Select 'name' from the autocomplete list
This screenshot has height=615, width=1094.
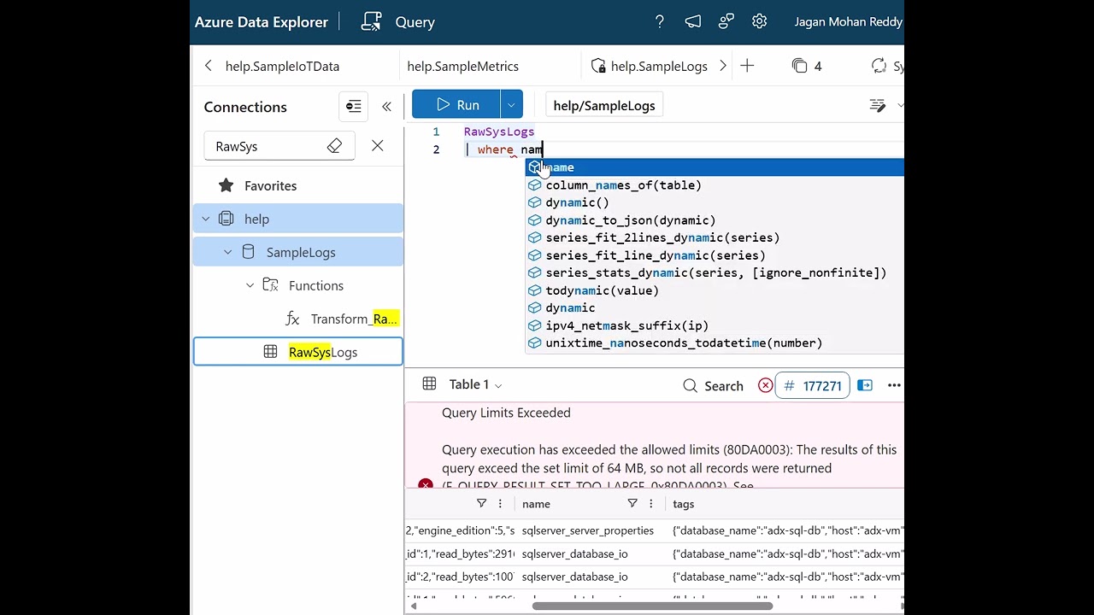click(x=715, y=167)
